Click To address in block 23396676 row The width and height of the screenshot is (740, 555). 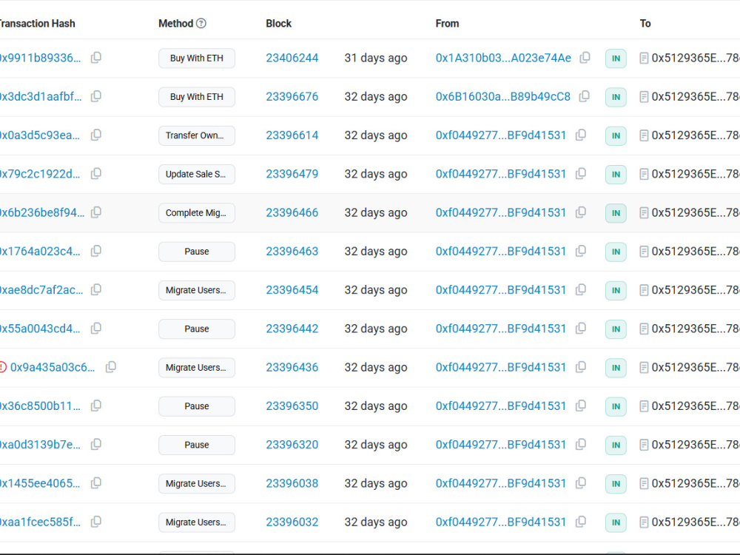point(696,97)
